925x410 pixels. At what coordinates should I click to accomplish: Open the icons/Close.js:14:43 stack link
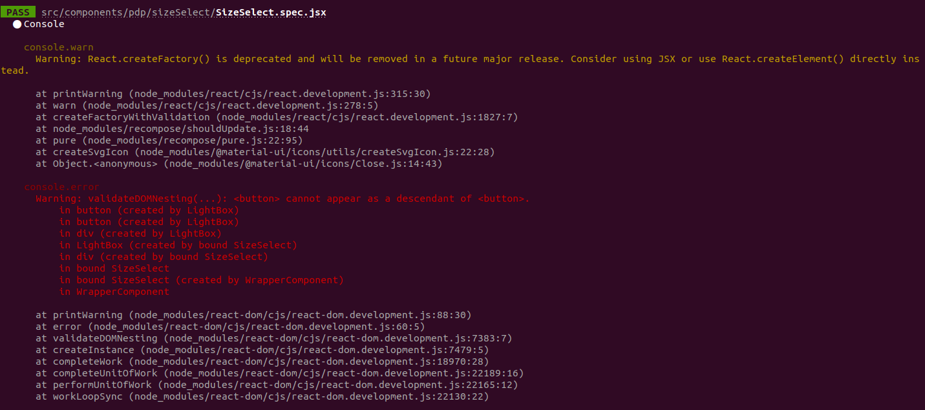click(x=303, y=164)
